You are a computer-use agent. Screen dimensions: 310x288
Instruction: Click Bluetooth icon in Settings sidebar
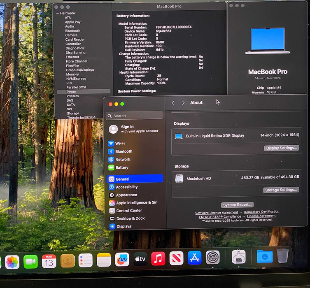tap(111, 151)
